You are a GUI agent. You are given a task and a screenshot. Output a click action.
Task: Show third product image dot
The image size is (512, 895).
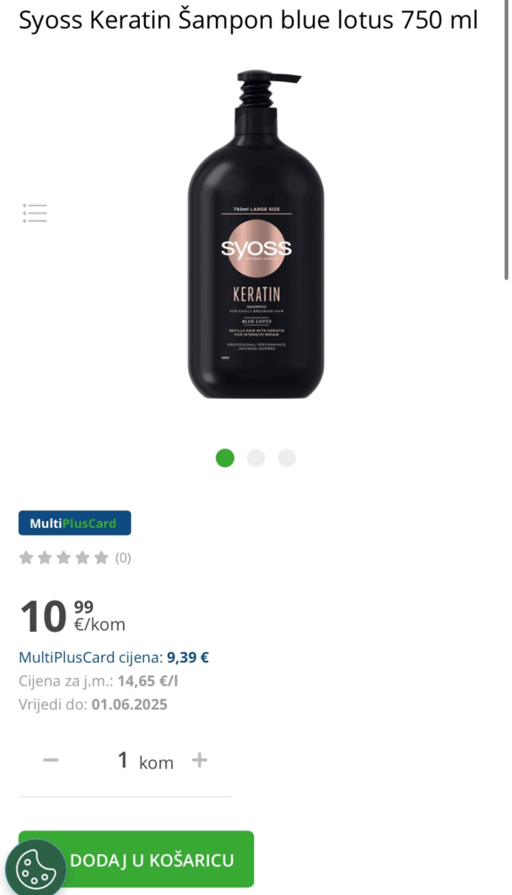pyautogui.click(x=287, y=458)
